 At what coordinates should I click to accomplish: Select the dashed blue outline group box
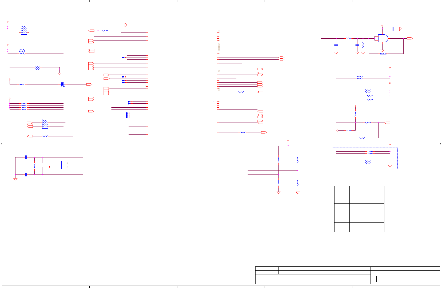click(365, 158)
